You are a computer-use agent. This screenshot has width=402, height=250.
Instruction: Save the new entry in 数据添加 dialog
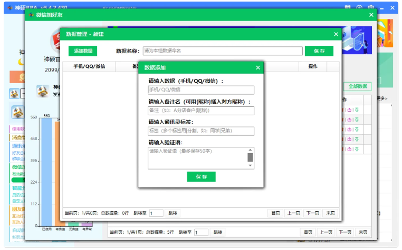click(201, 177)
